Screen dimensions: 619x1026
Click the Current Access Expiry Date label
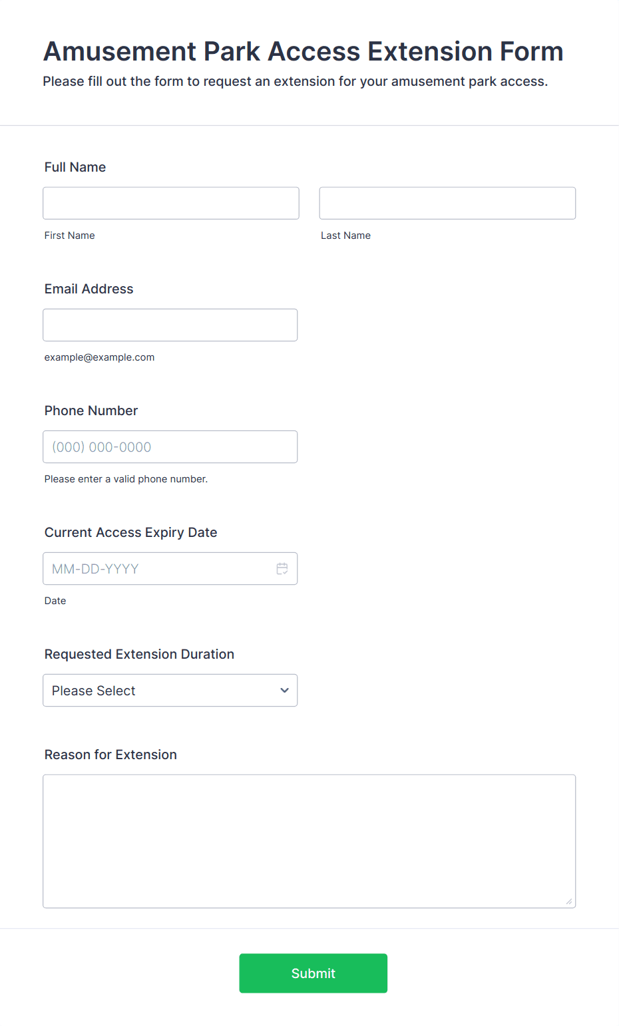pyautogui.click(x=131, y=532)
